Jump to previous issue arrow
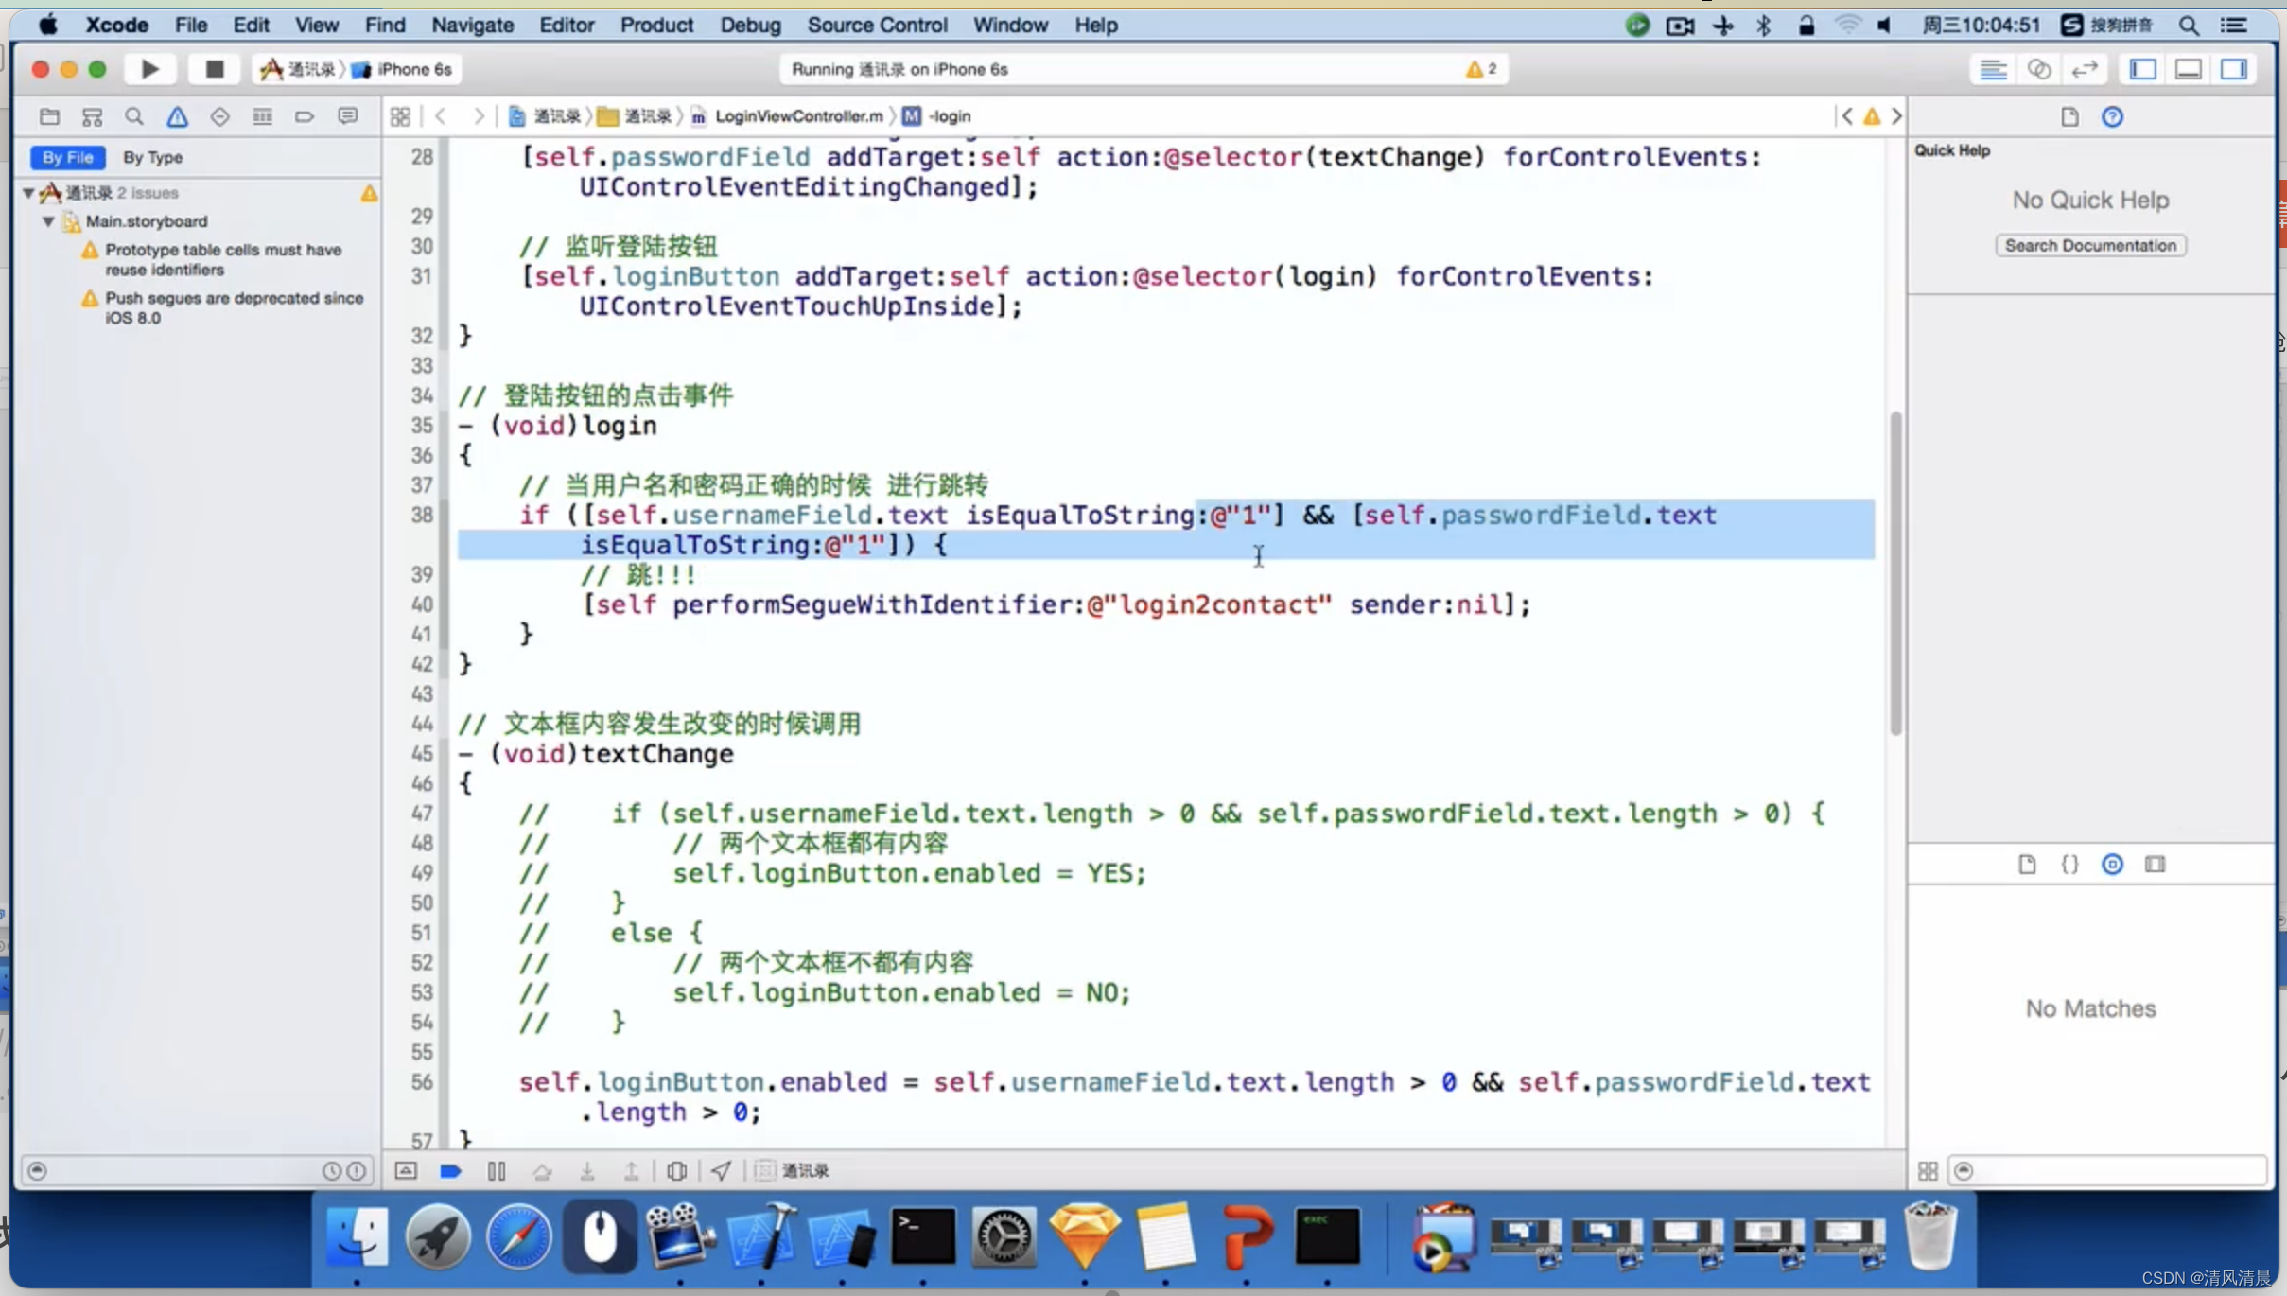Viewport: 2287px width, 1296px height. point(1846,116)
